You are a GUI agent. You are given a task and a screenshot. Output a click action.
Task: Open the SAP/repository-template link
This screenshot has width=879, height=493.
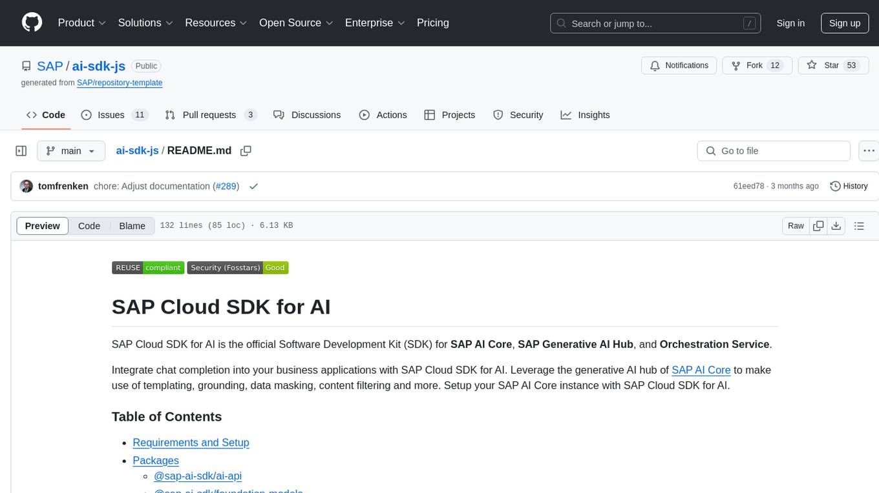coord(120,83)
